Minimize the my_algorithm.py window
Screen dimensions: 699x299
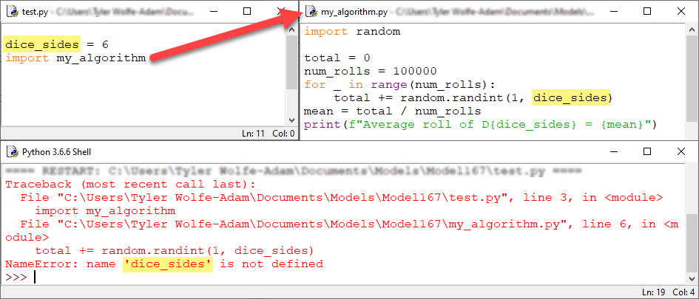click(613, 12)
